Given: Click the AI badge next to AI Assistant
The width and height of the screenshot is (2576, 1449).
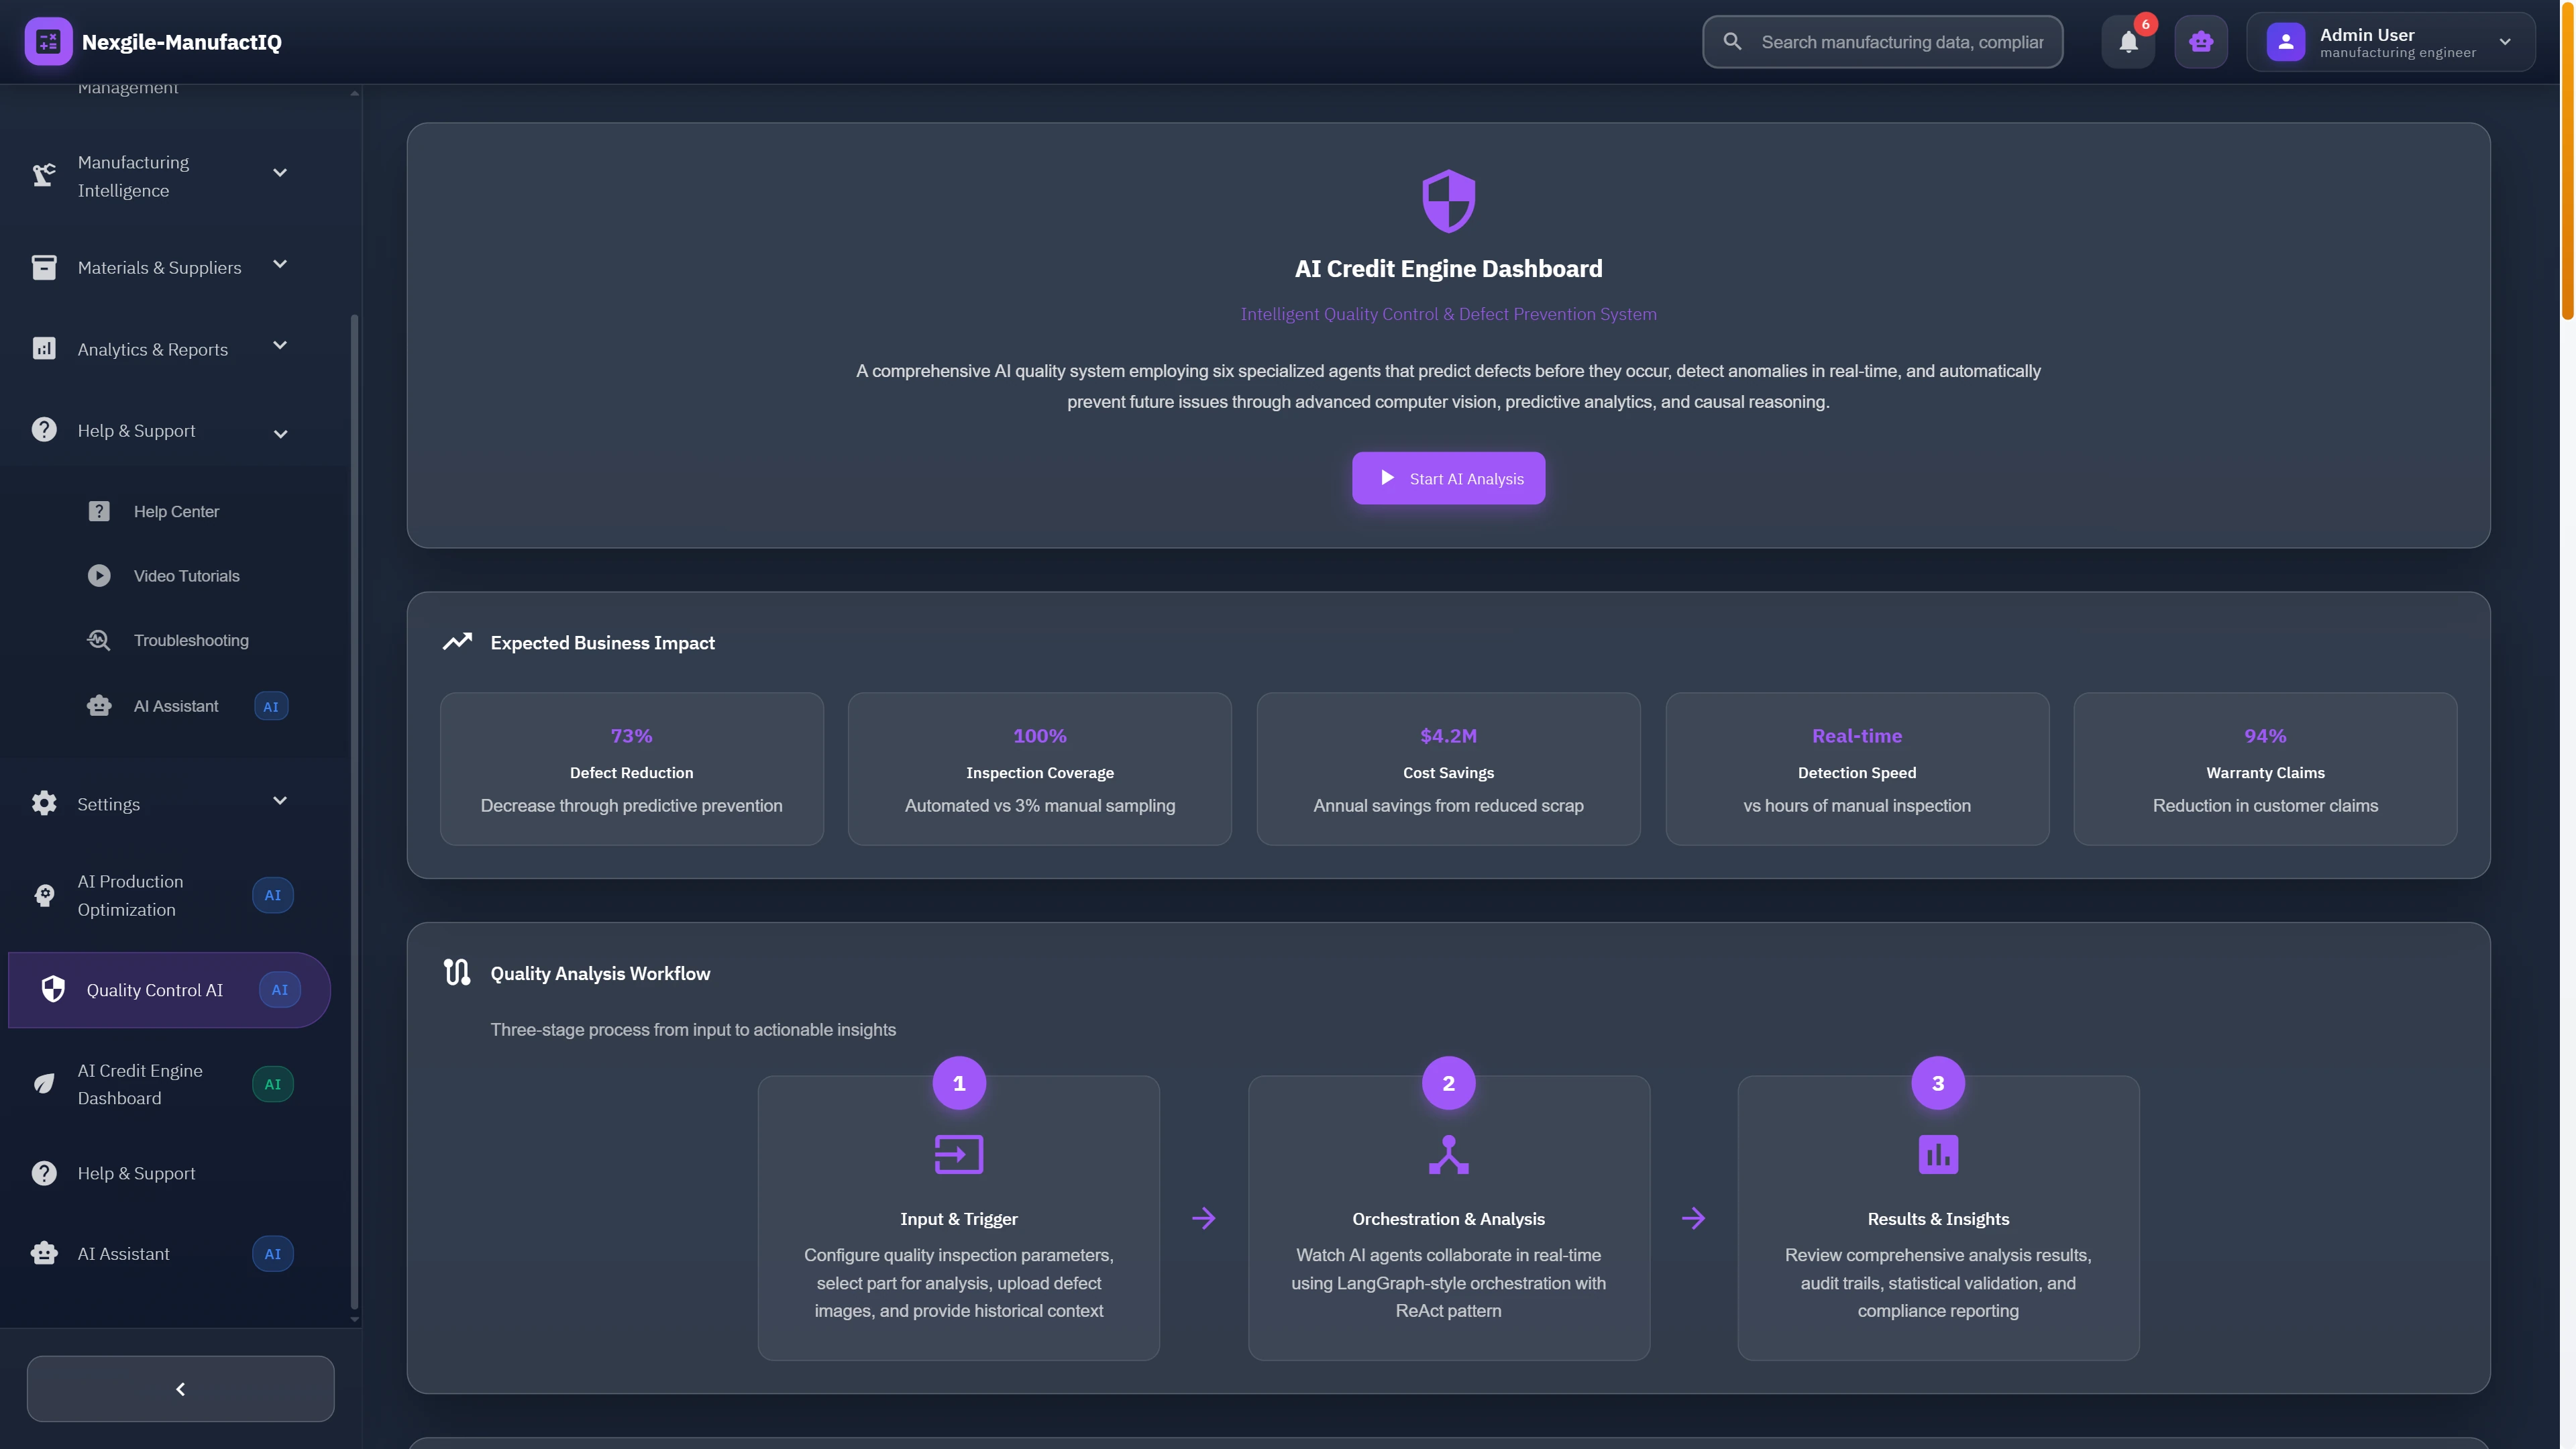Looking at the screenshot, I should (272, 1253).
